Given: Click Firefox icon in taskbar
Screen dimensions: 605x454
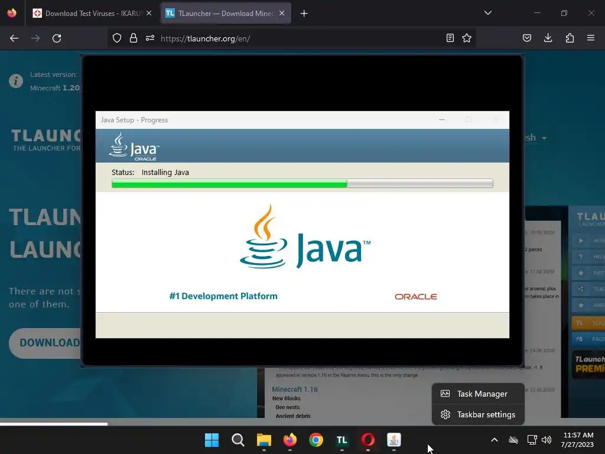Looking at the screenshot, I should coord(290,440).
